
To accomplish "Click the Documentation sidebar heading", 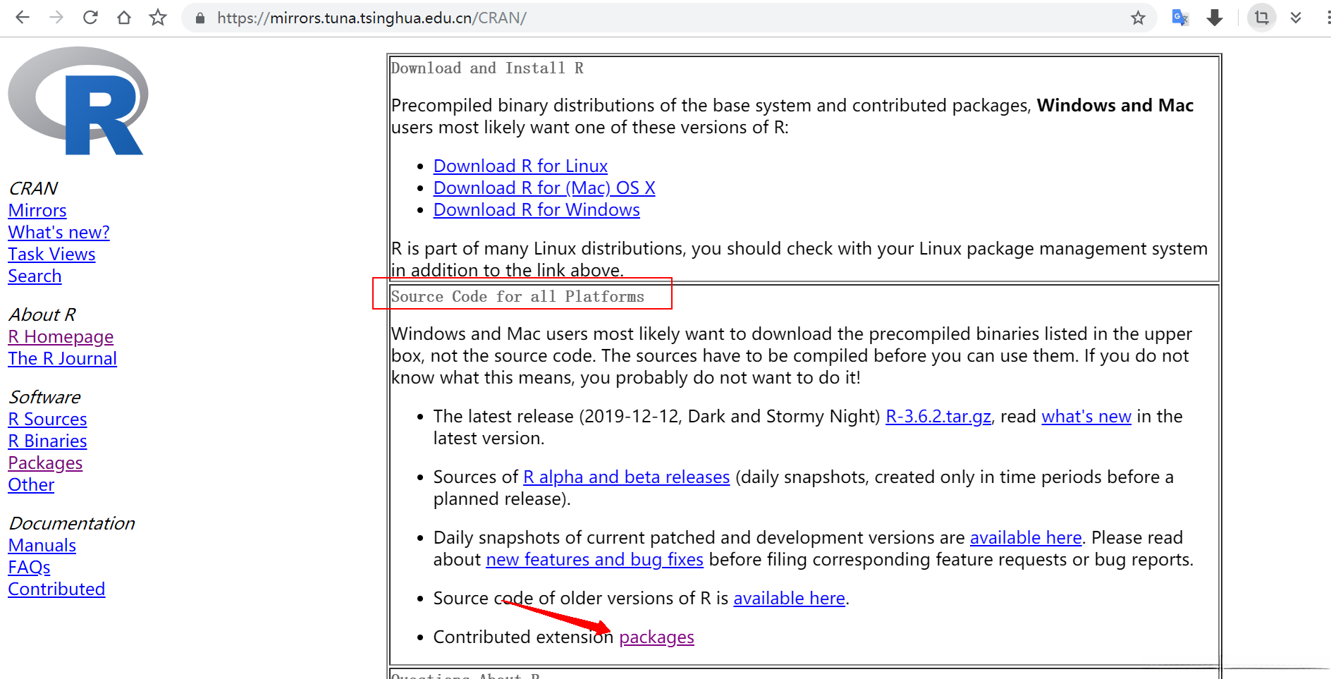I will tap(72, 523).
